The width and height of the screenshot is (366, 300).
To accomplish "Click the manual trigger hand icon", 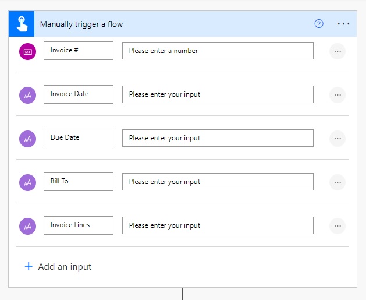I will click(22, 24).
